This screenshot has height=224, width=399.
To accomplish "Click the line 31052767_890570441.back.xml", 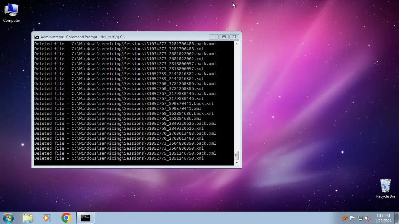I will pyautogui.click(x=124, y=104).
